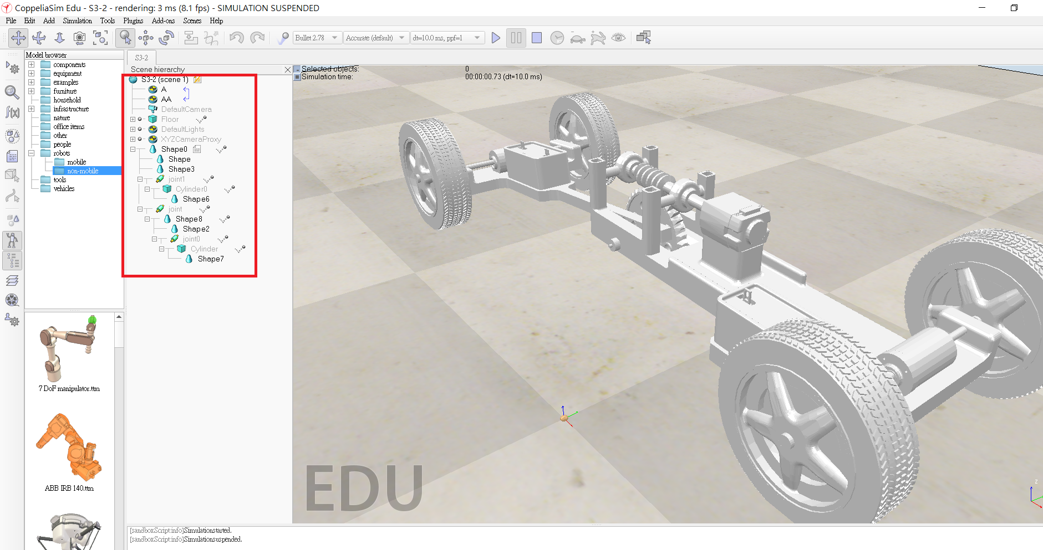The image size is (1043, 550).
Task: Open the collections dialog icon in sidebar
Action: pos(12,136)
